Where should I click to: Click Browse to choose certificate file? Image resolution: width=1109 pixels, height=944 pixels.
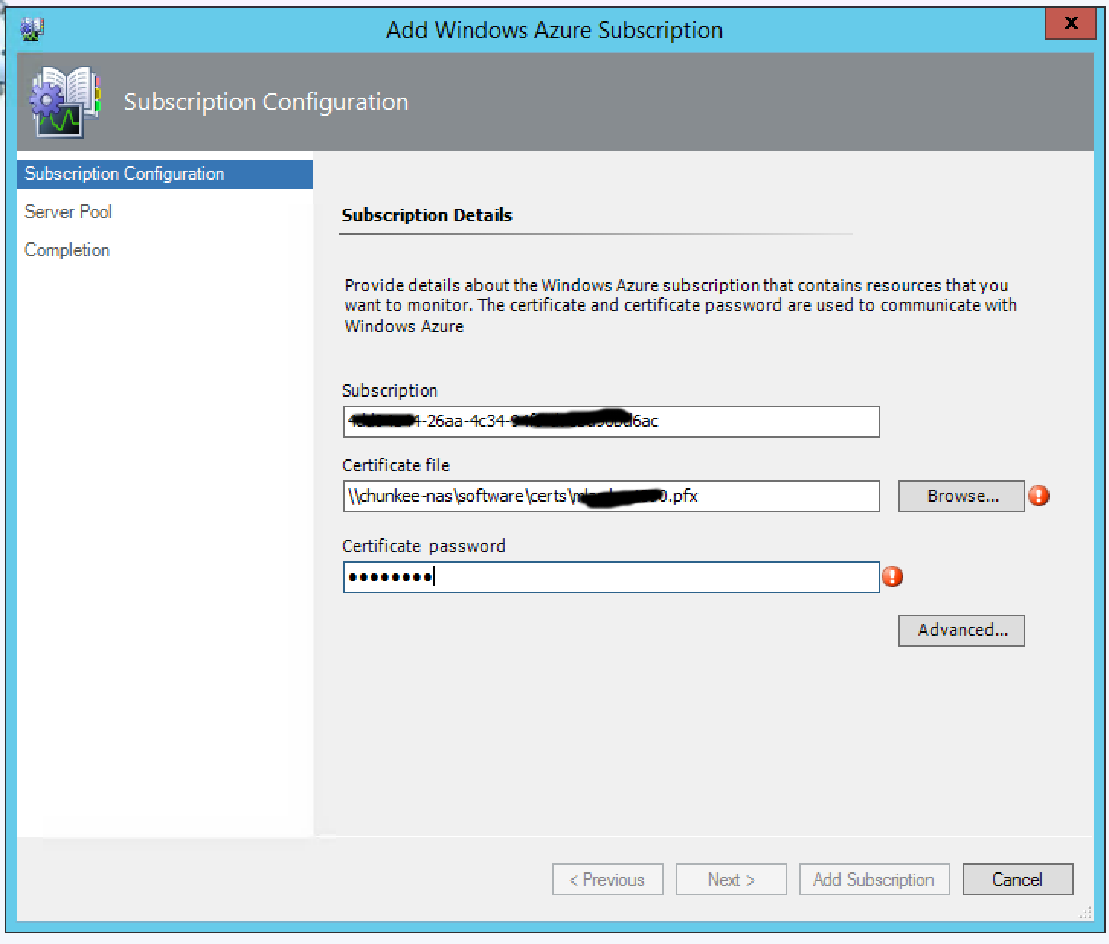(961, 496)
